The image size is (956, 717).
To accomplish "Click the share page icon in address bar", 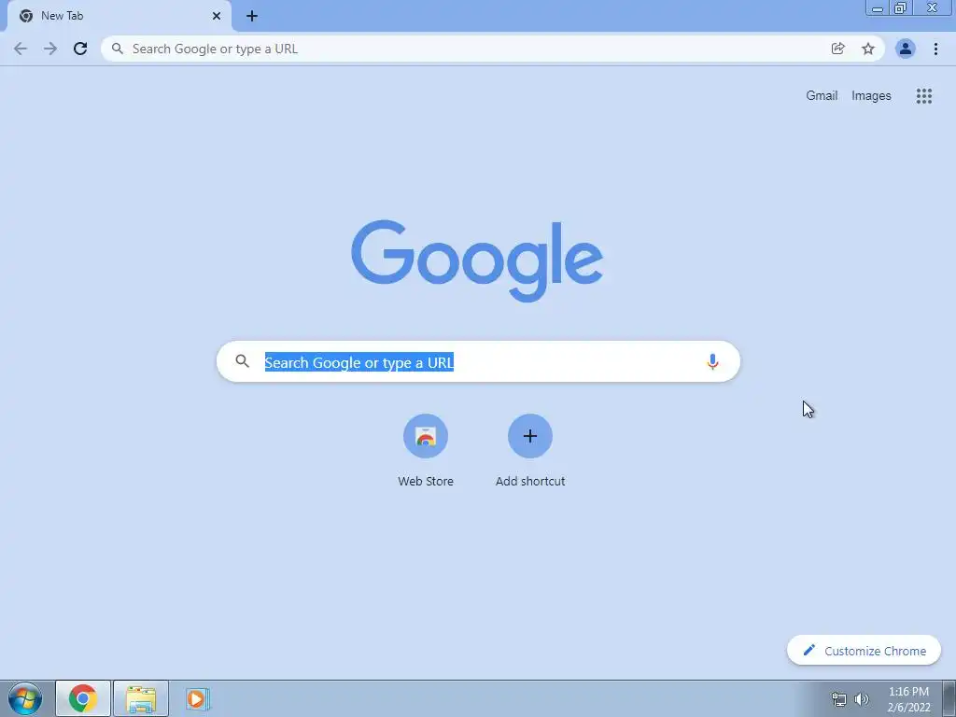I will pyautogui.click(x=837, y=49).
